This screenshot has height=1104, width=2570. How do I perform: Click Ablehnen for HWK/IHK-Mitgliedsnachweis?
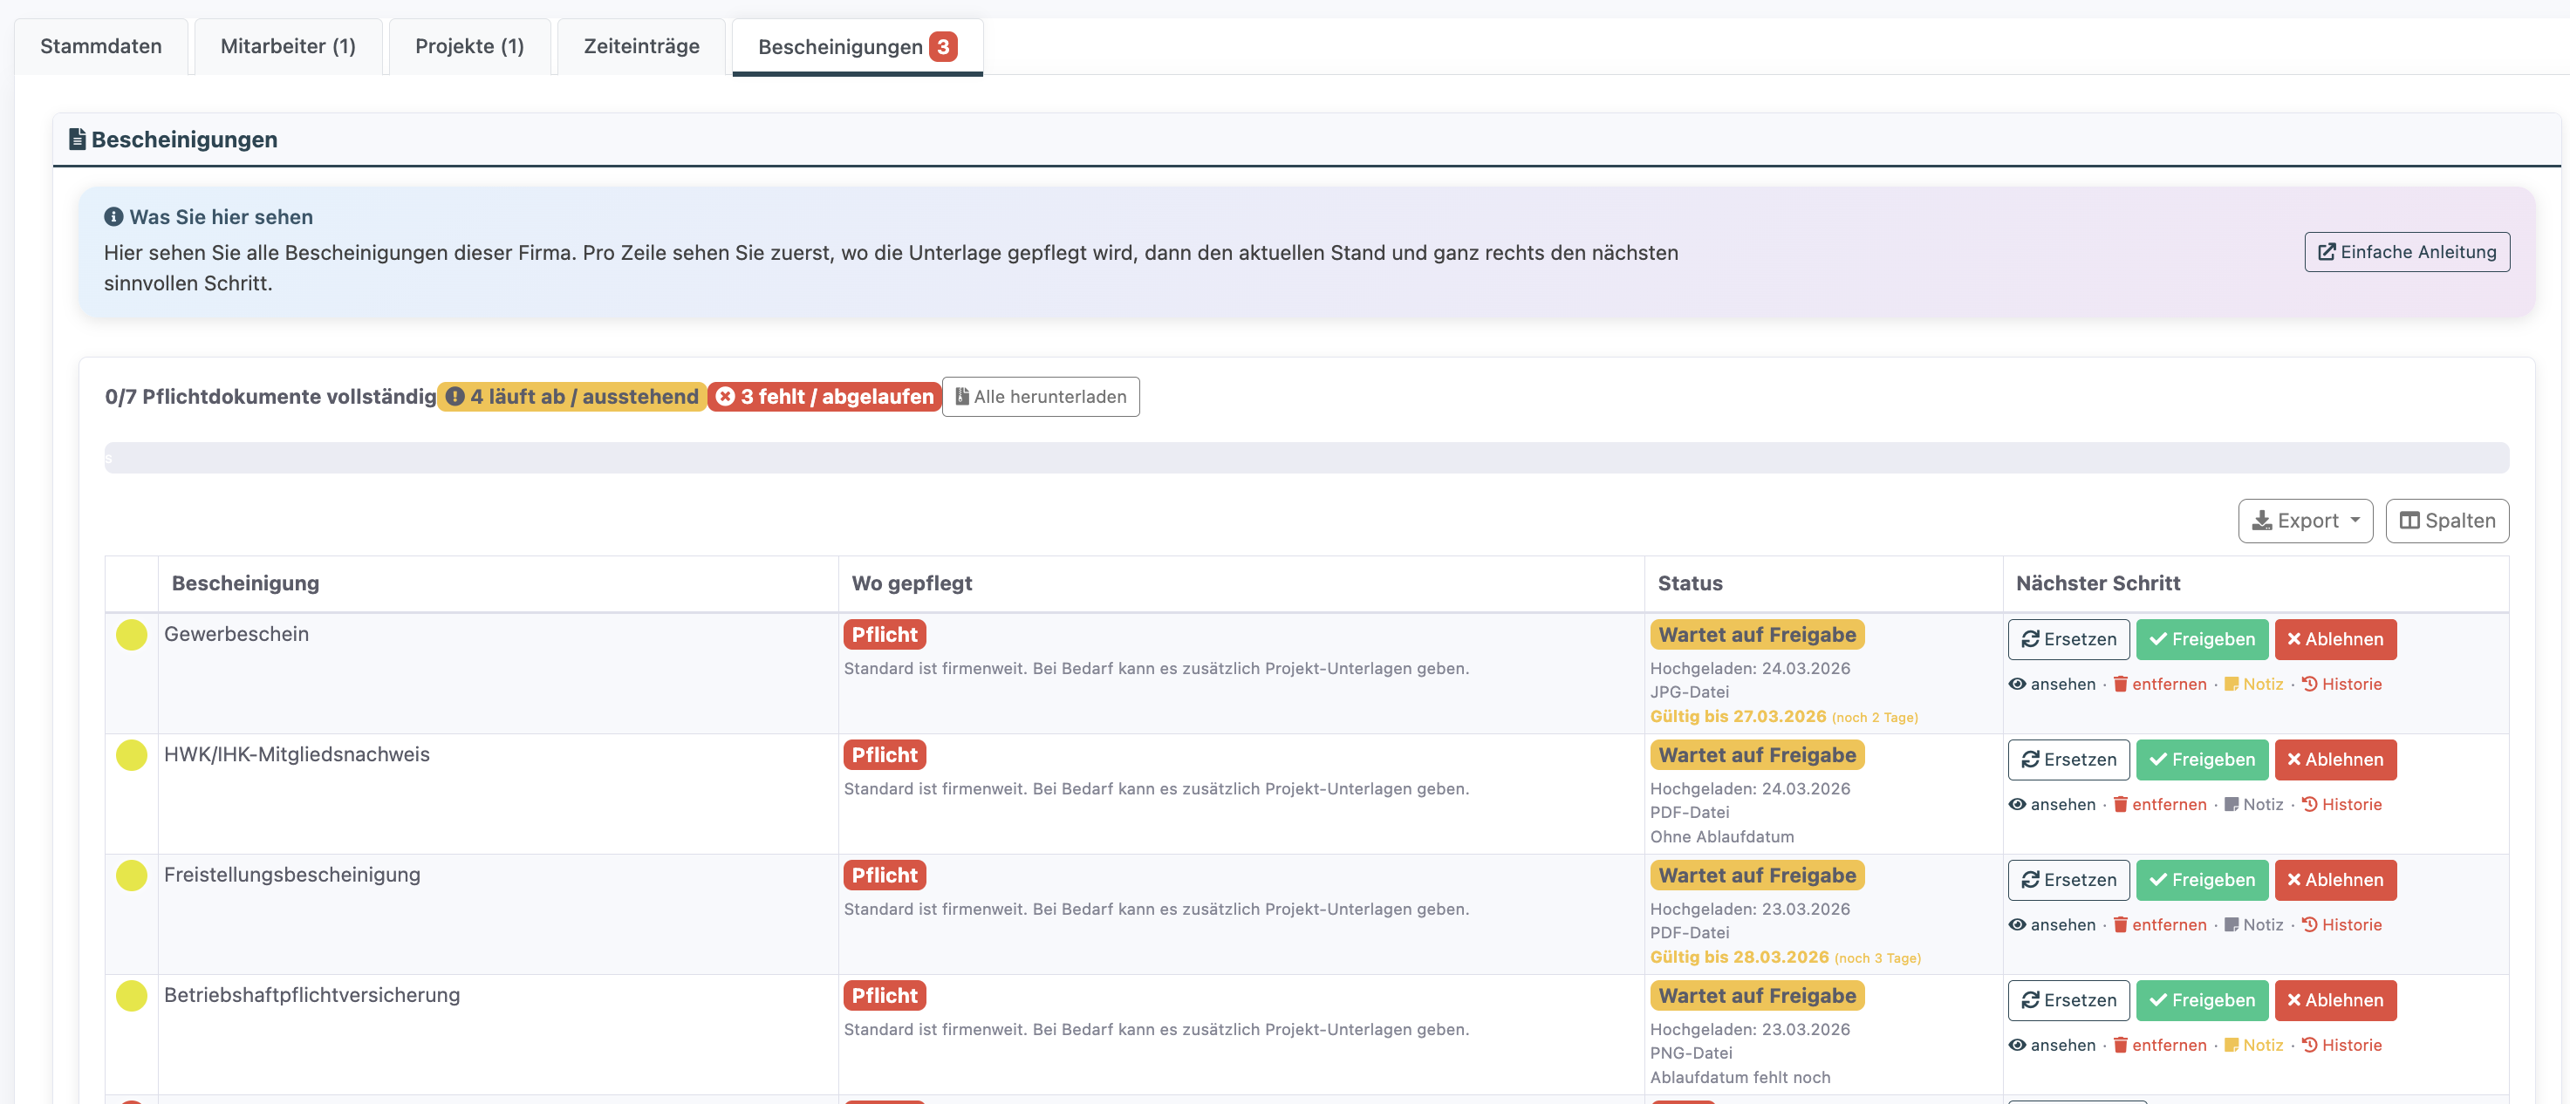2334,760
